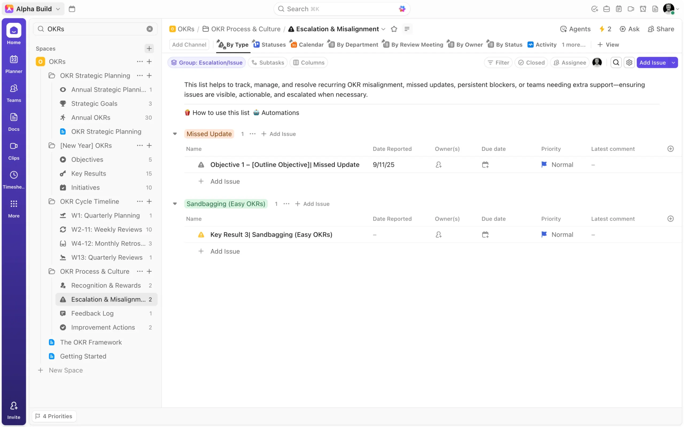Image resolution: width=684 pixels, height=427 pixels.
Task: Toggle Subtasks display
Action: (267, 62)
